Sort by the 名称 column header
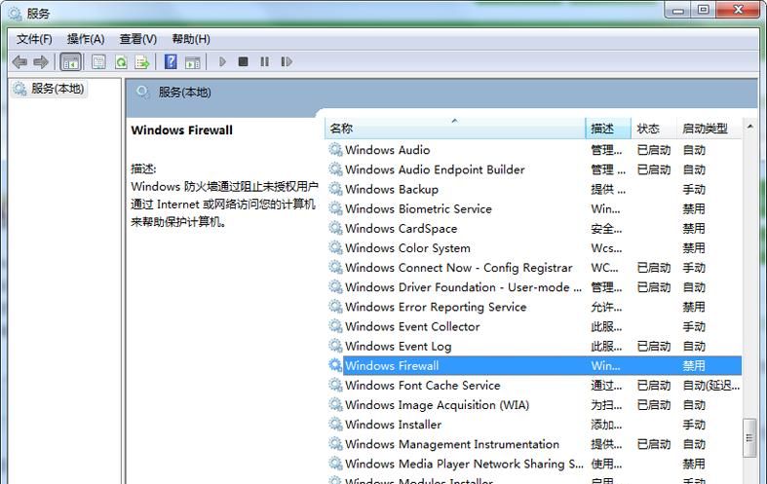 pyautogui.click(x=455, y=129)
